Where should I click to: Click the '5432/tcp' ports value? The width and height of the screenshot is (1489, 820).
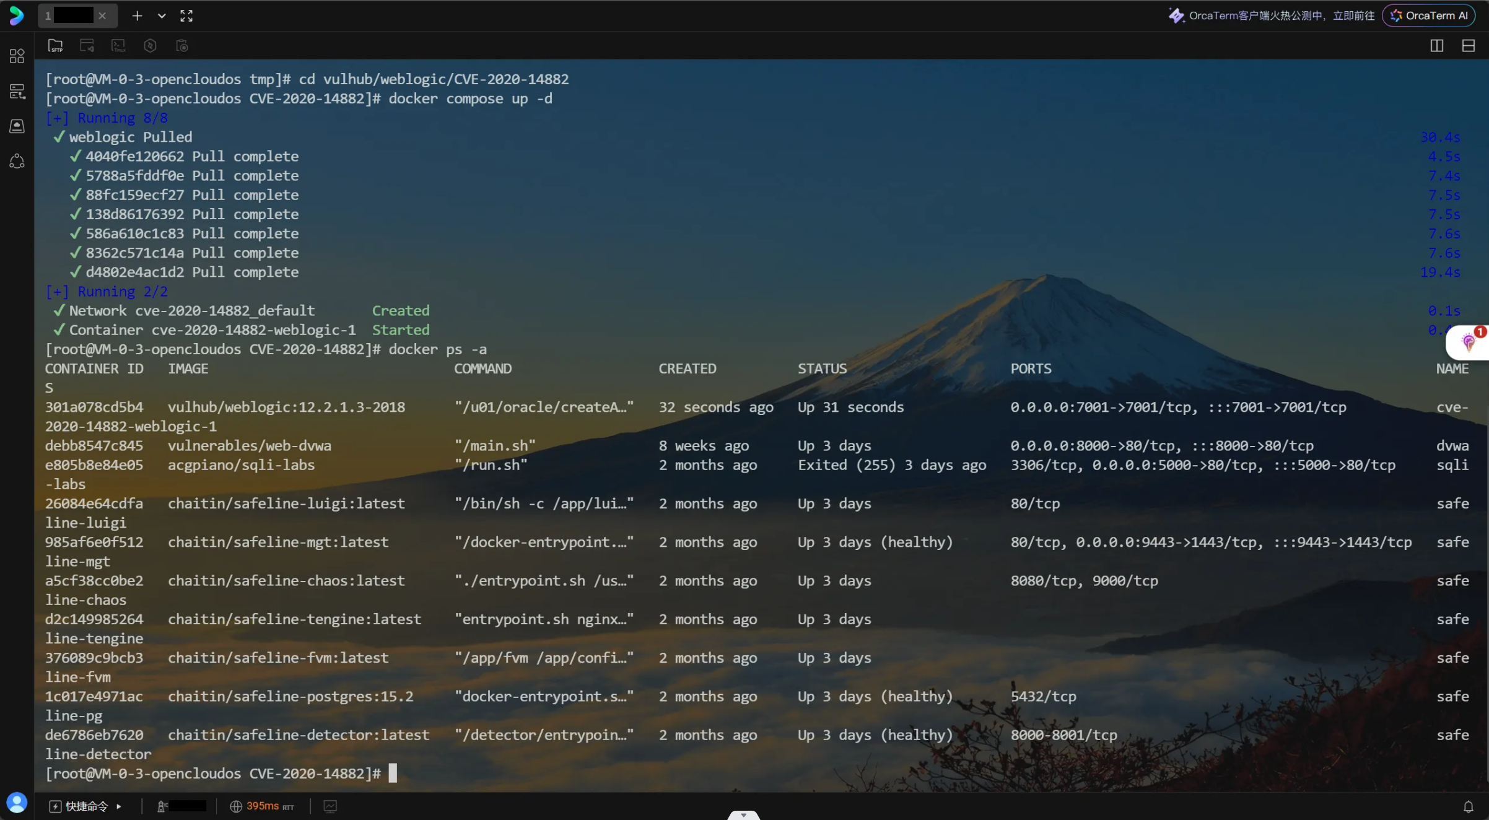point(1044,696)
